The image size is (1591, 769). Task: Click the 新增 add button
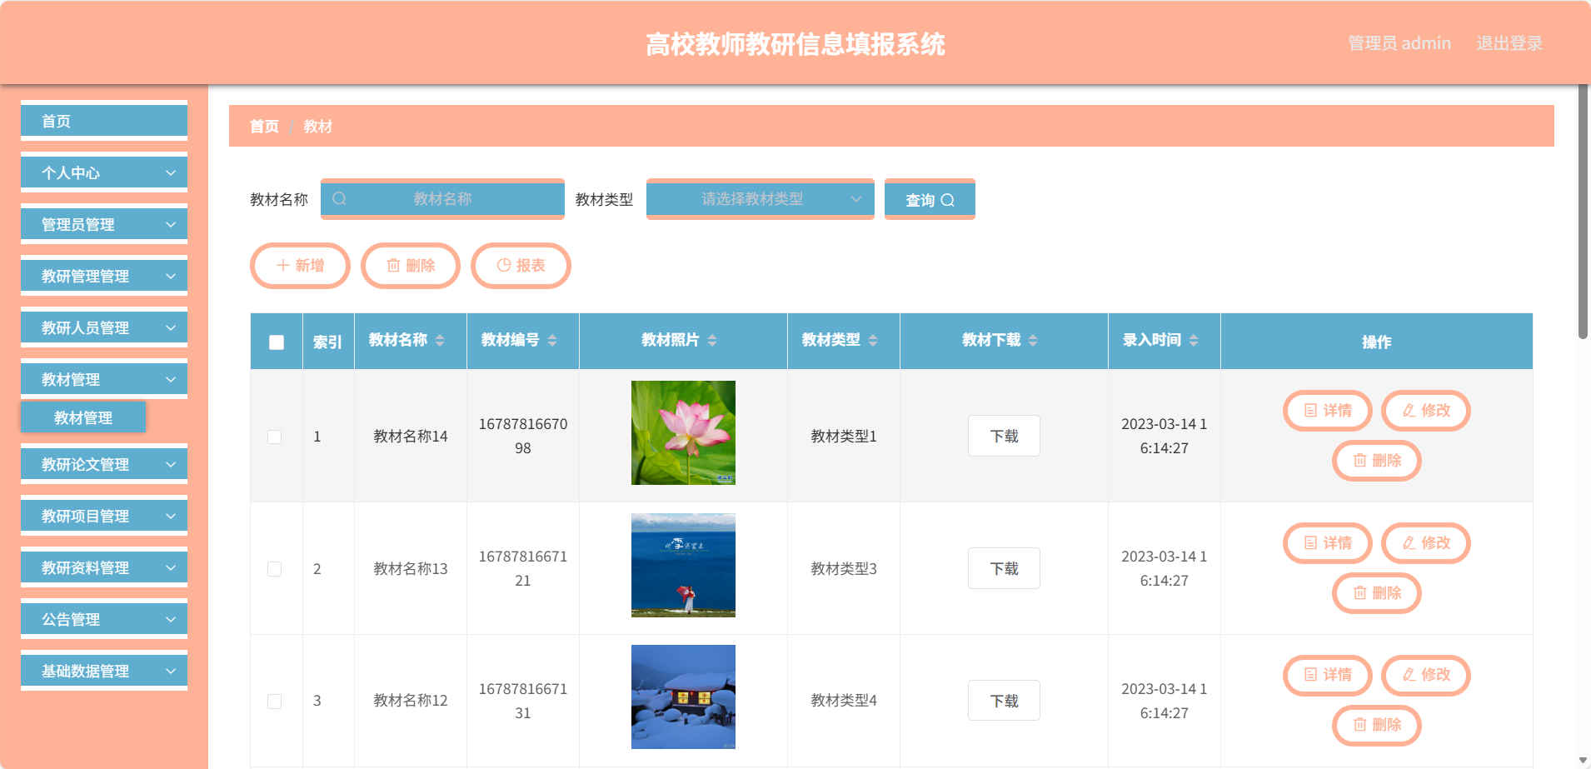click(x=300, y=266)
